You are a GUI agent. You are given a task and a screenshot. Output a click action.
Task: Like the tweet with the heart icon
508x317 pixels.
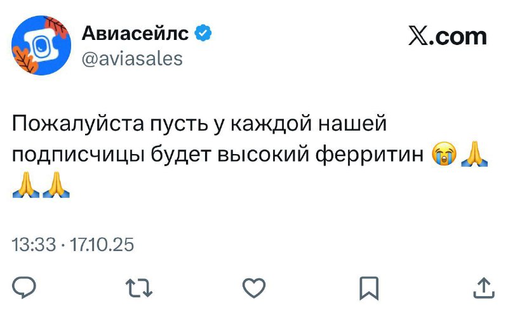[x=254, y=288]
